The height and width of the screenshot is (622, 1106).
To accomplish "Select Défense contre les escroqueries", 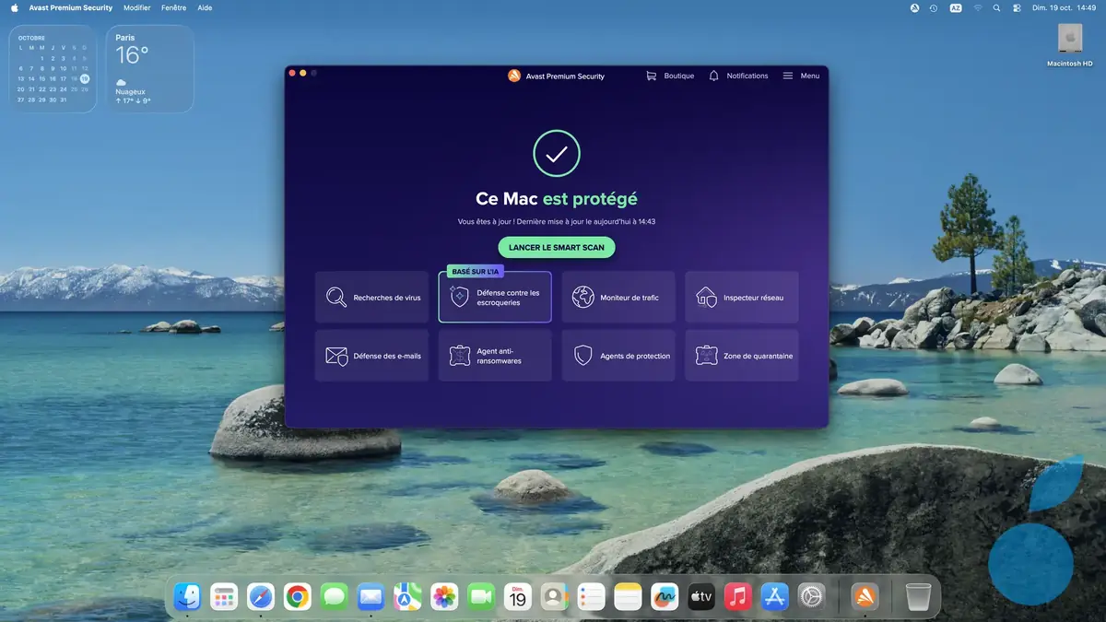I will [x=495, y=296].
